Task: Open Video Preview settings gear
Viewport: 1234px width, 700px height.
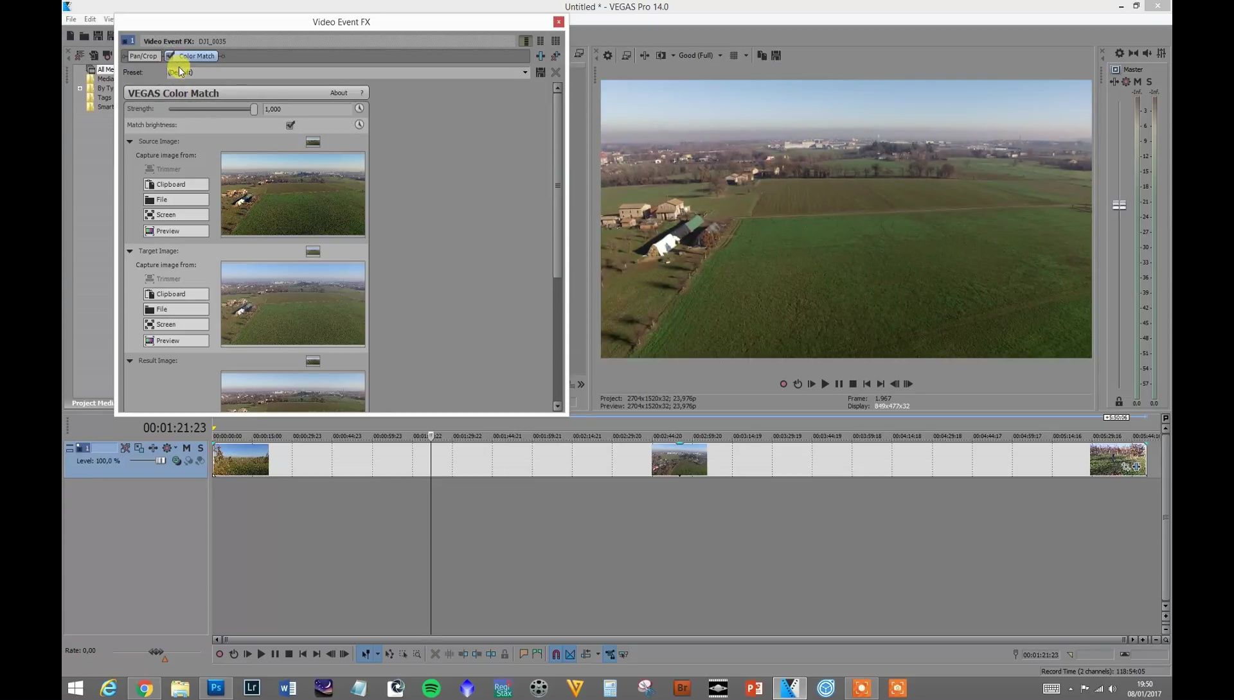Action: (x=607, y=56)
